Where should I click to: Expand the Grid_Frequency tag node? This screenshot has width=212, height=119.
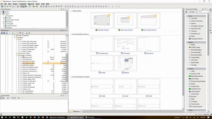(19, 59)
